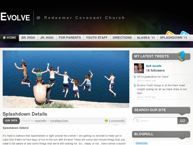Click the orange RSS feed icon
This screenshot has height=145, width=193.
tap(170, 33)
